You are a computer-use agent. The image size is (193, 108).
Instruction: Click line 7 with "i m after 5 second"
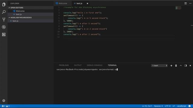82,23
